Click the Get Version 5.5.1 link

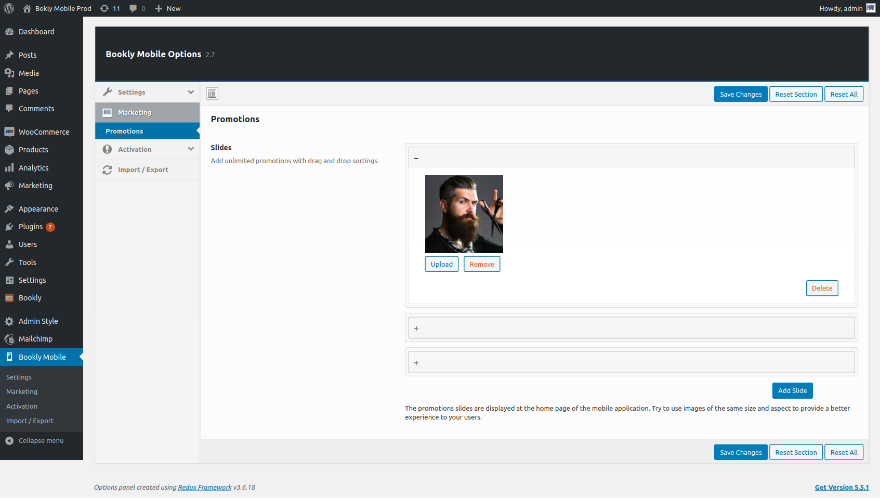pos(842,487)
